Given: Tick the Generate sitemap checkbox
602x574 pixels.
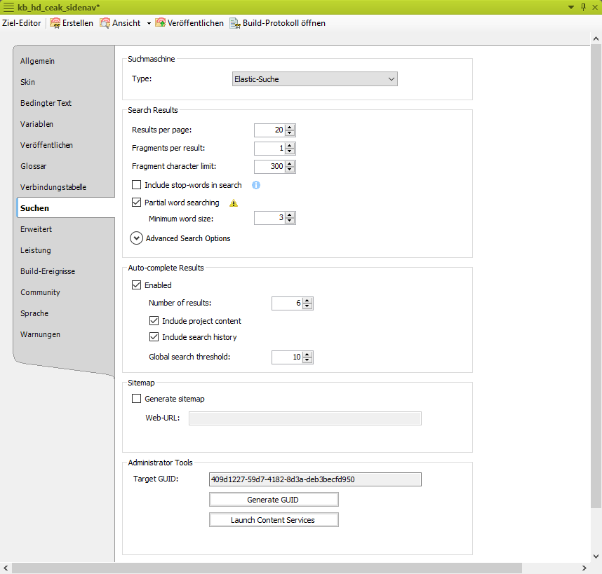Looking at the screenshot, I should point(137,399).
